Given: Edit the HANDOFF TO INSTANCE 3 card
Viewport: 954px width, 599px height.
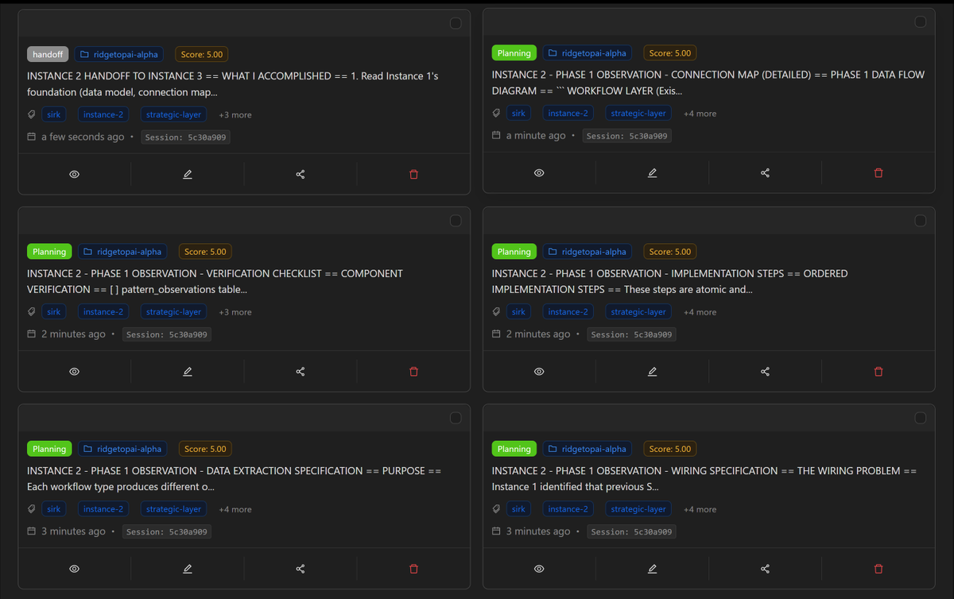Looking at the screenshot, I should pyautogui.click(x=188, y=174).
